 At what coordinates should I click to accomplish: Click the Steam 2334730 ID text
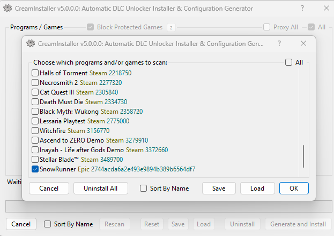106,102
